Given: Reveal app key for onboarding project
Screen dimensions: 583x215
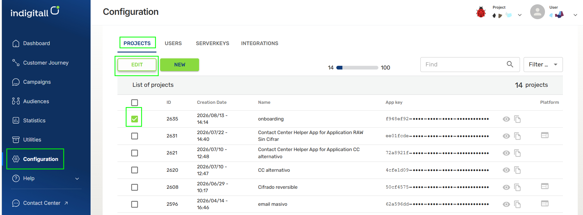Looking at the screenshot, I should click(506, 119).
